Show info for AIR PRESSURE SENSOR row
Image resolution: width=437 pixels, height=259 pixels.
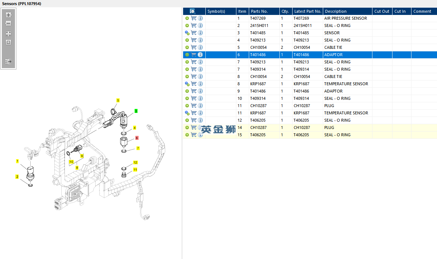tap(200, 18)
